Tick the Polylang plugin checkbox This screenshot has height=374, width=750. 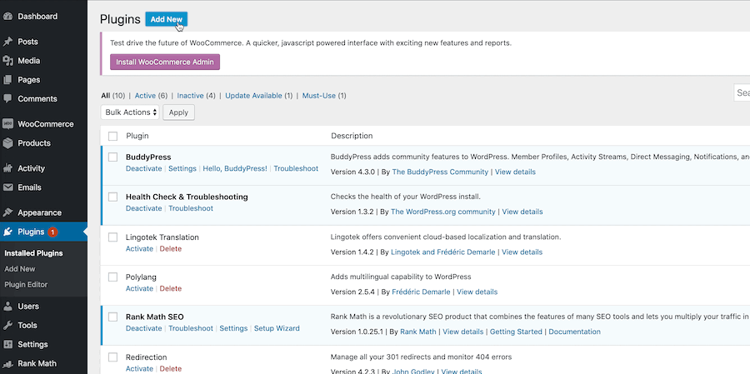click(113, 277)
